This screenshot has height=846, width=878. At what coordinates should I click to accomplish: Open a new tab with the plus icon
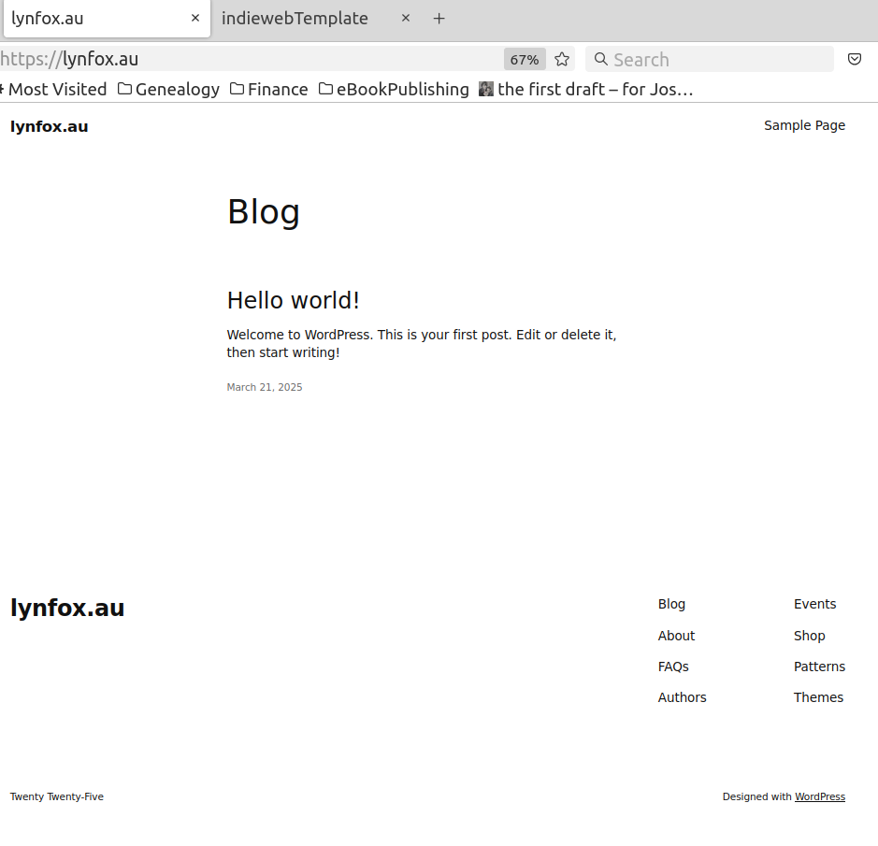pyautogui.click(x=439, y=18)
